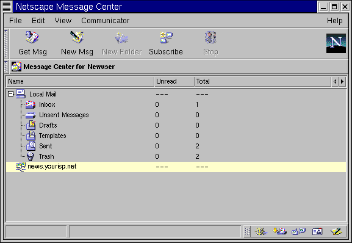
Task: Open the File menu
Action: (15, 21)
